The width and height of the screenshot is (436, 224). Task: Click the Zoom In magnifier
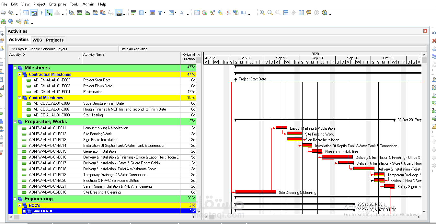pyautogui.click(x=262, y=13)
